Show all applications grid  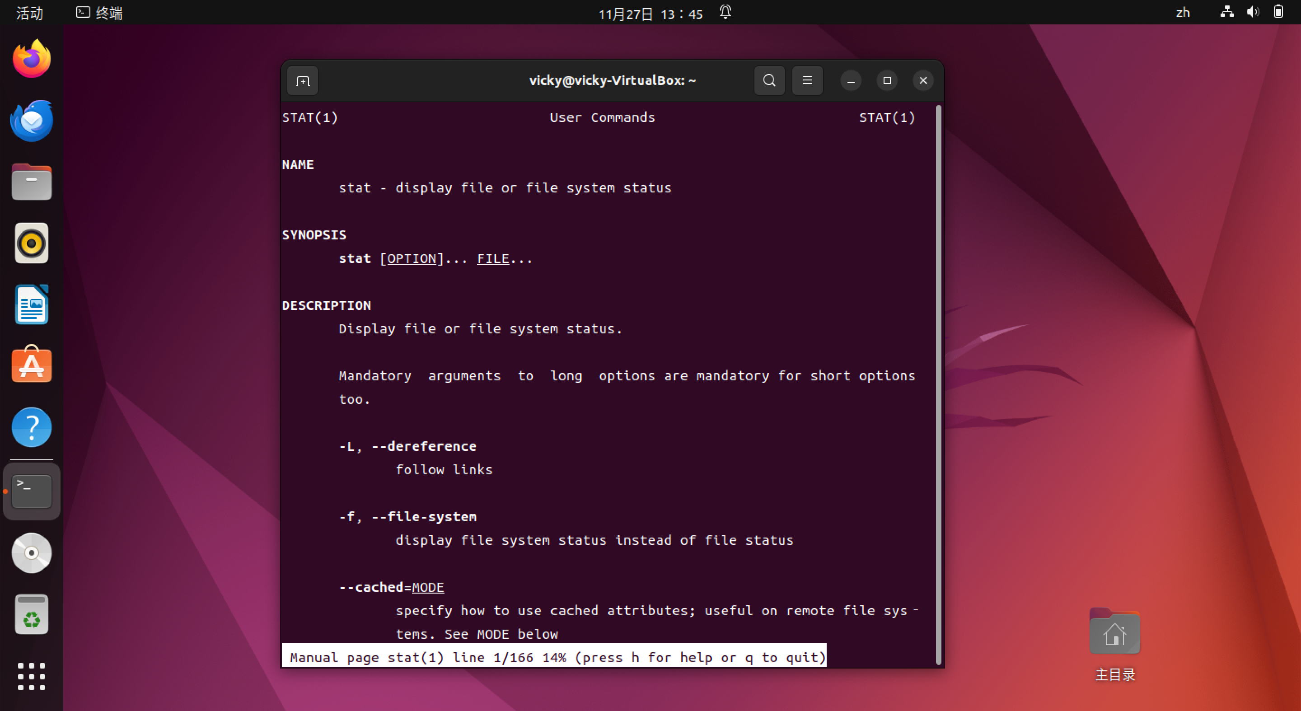pyautogui.click(x=31, y=676)
